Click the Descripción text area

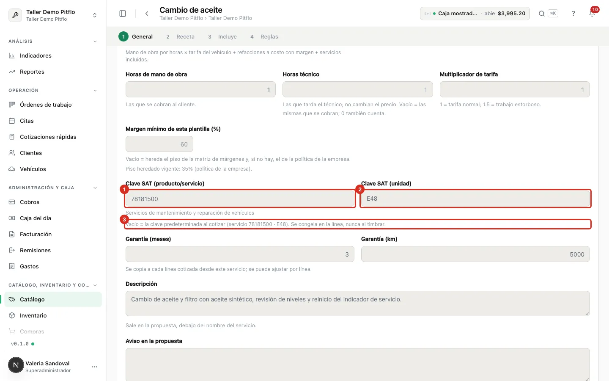(358, 303)
